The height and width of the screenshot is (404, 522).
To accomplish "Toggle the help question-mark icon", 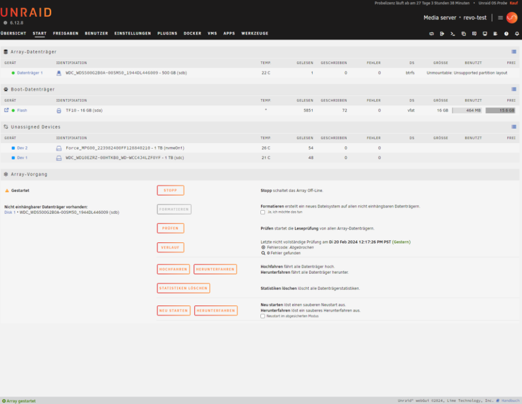I will [x=506, y=33].
